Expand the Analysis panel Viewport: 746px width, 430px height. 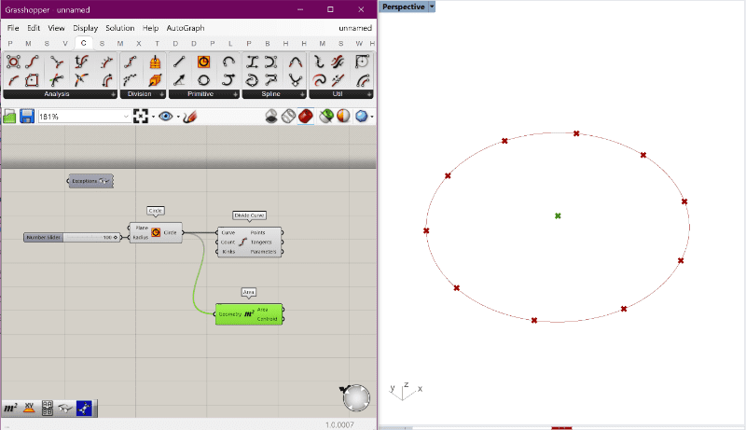113,94
